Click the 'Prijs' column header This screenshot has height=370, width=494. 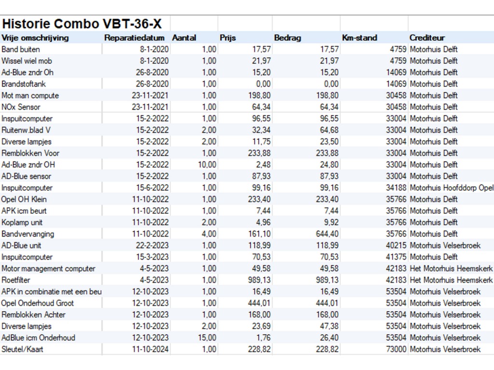tap(228, 38)
